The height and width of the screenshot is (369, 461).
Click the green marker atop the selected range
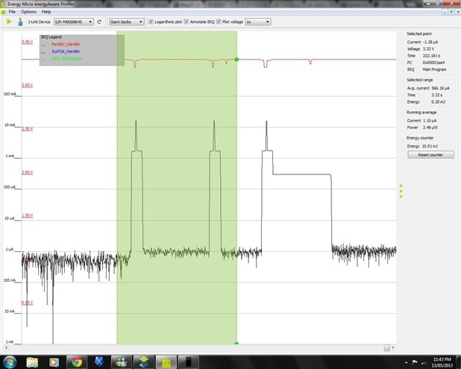[236, 59]
